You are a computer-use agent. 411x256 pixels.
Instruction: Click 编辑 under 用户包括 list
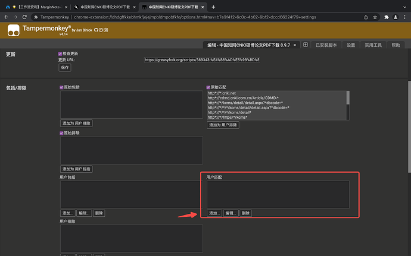tap(84, 213)
